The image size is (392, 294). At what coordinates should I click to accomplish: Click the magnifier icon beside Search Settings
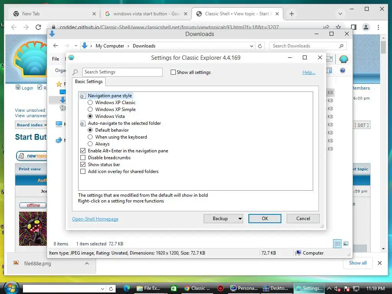pos(75,72)
